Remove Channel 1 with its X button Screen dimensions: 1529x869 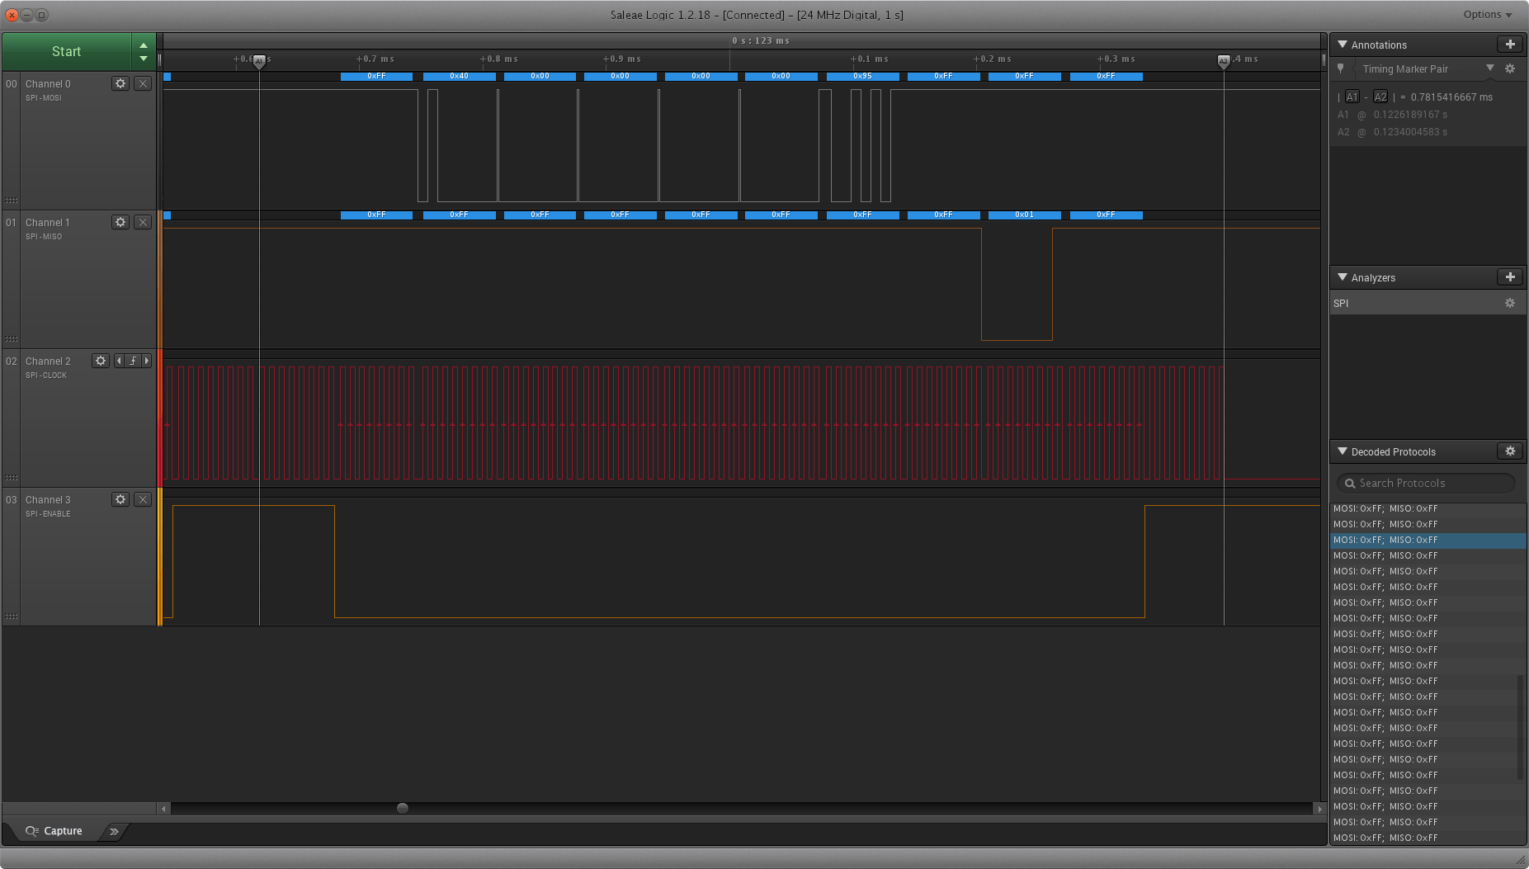coord(143,222)
